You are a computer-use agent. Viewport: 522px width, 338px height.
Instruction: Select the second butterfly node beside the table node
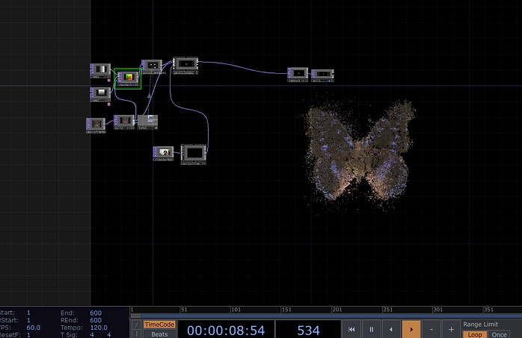(124, 122)
